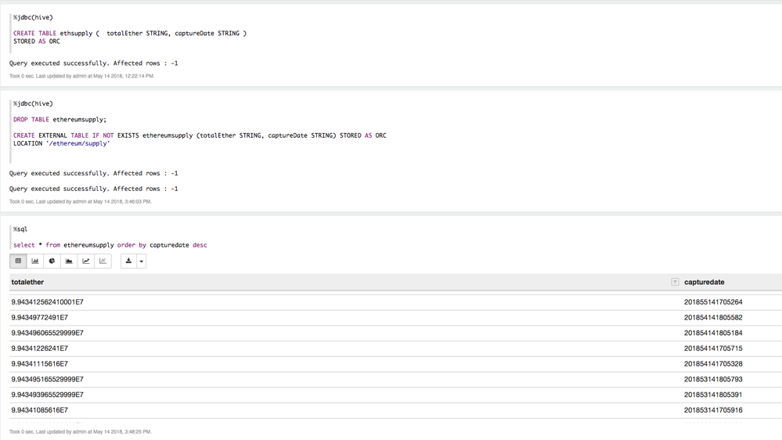
Task: Select cell 9.943412562410001E7
Action: pyautogui.click(x=48, y=301)
